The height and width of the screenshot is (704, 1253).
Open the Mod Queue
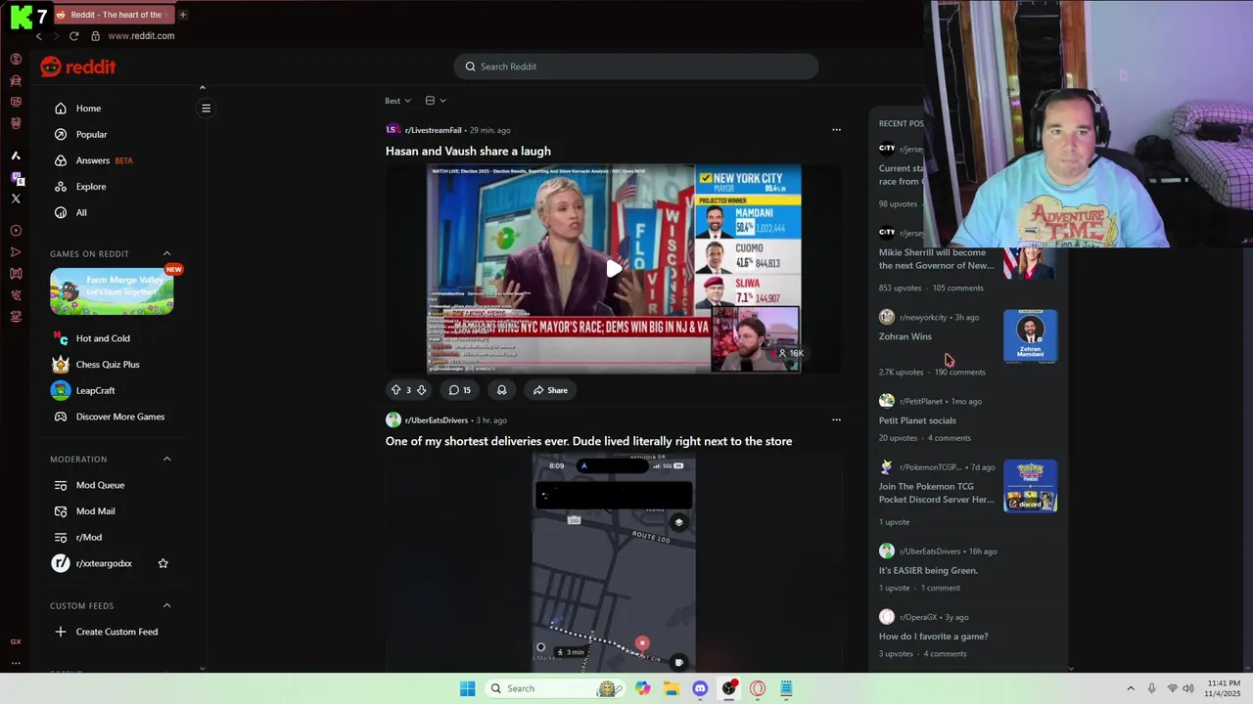pyautogui.click(x=100, y=485)
